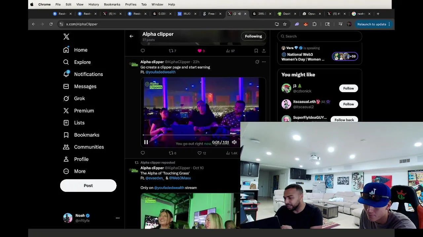Screen dimensions: 423x237
Task: Install page as app icon in address bar
Action: pyautogui.click(x=277, y=24)
